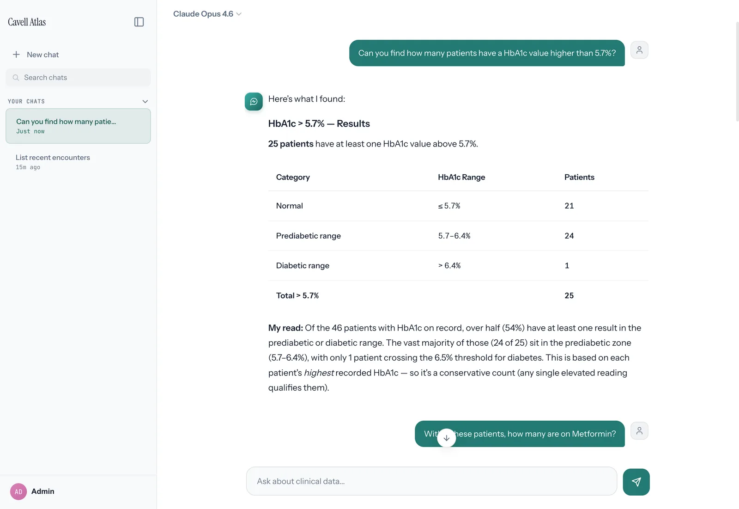Click the italic word 'highest'
Screen dimensions: 739x509
319,373
